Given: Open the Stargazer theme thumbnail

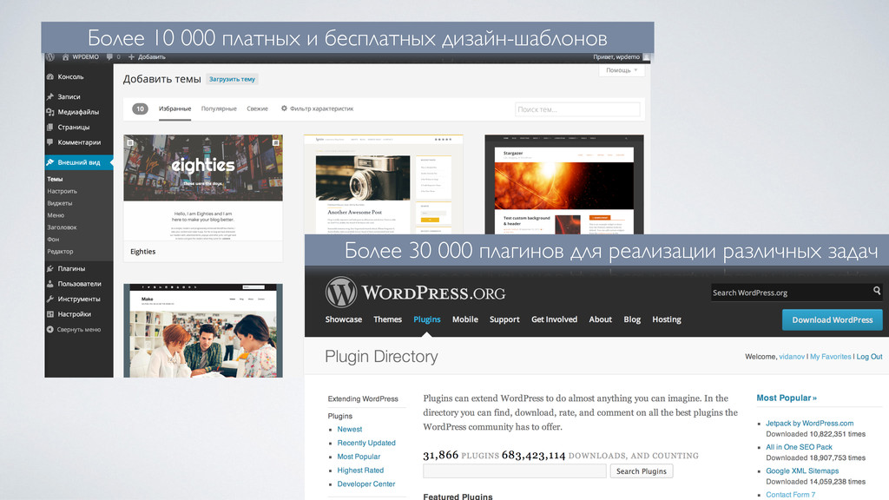Looking at the screenshot, I should click(564, 185).
